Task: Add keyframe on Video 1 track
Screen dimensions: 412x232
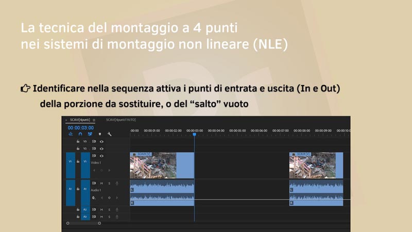Action: (x=101, y=171)
